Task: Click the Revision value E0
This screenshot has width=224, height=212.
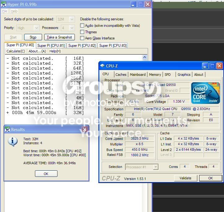Action: coord(211,120)
